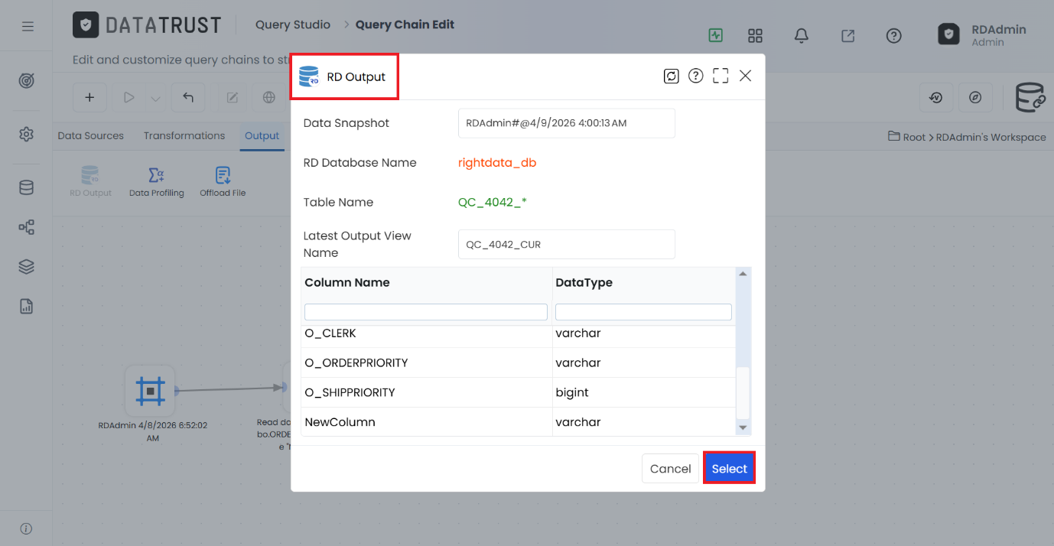Image resolution: width=1054 pixels, height=546 pixels.
Task: Click the column table scrollbar thumb
Action: [742, 392]
